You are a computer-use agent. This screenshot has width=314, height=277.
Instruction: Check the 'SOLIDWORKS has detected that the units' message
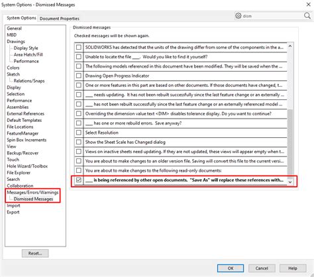(79, 47)
